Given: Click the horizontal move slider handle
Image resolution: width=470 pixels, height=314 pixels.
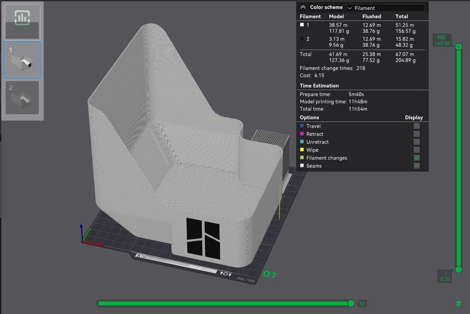Looking at the screenshot, I should point(351,303).
